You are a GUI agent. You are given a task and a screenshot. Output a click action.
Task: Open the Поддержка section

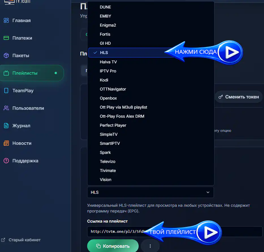coord(25,161)
